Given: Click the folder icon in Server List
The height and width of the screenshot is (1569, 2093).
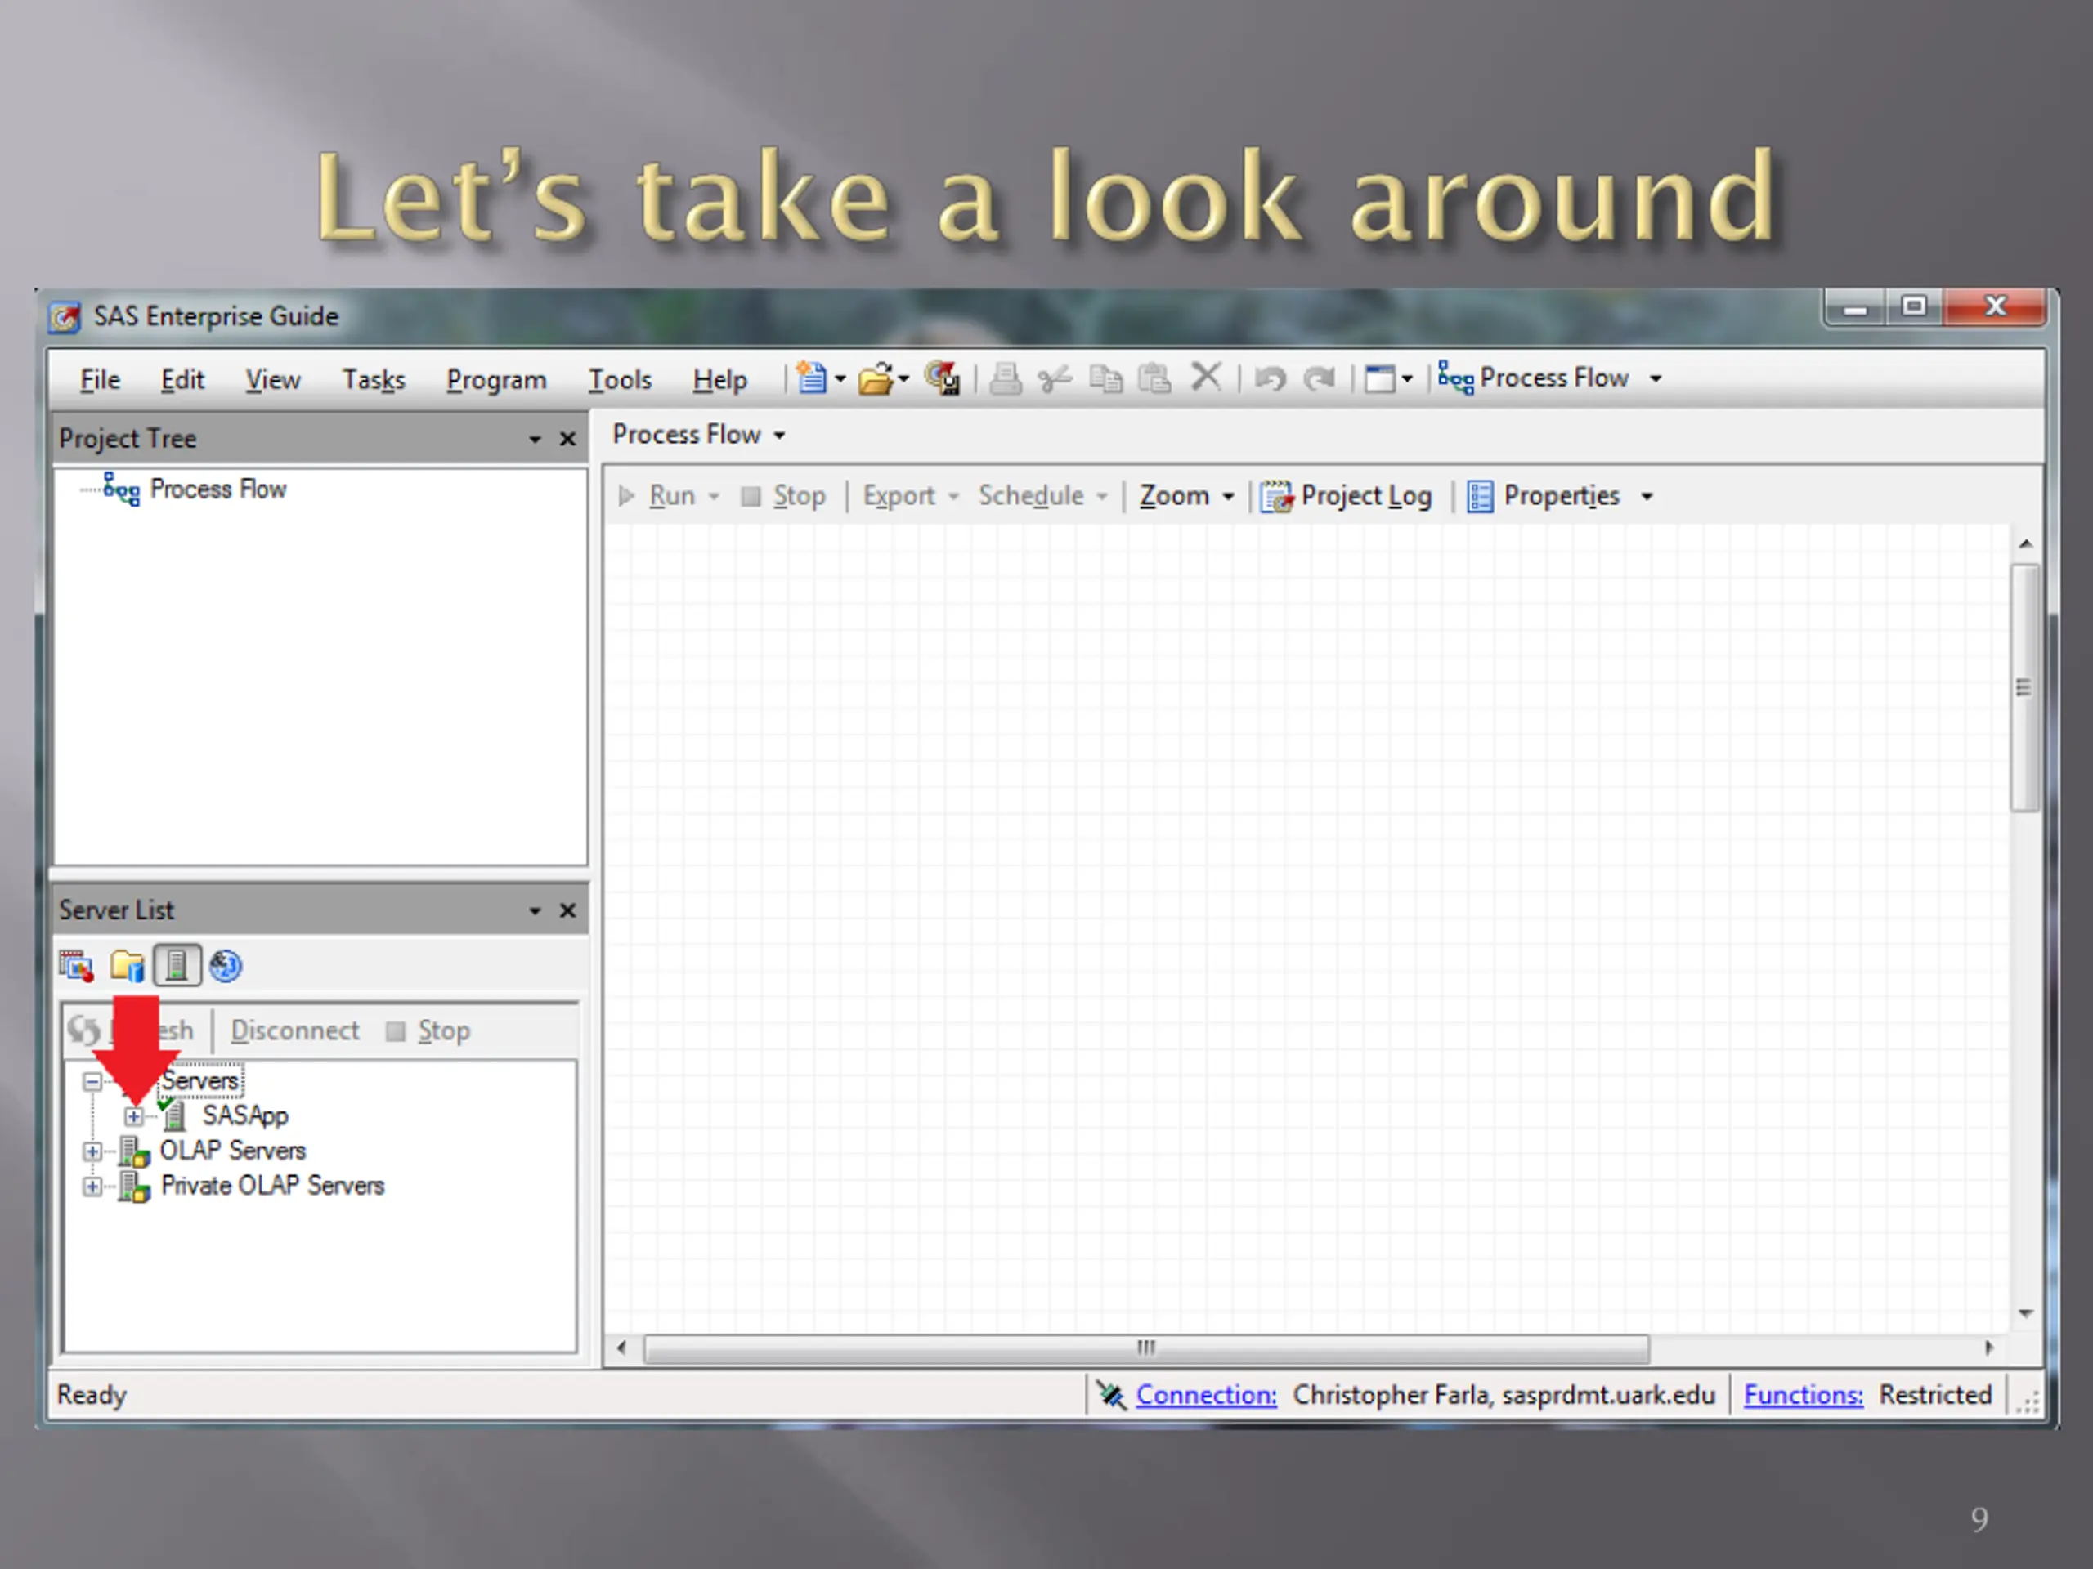Looking at the screenshot, I should tap(127, 966).
